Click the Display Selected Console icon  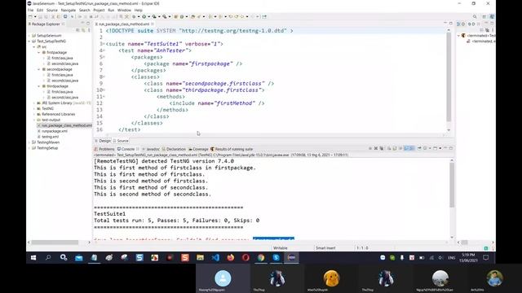[x=425, y=148]
